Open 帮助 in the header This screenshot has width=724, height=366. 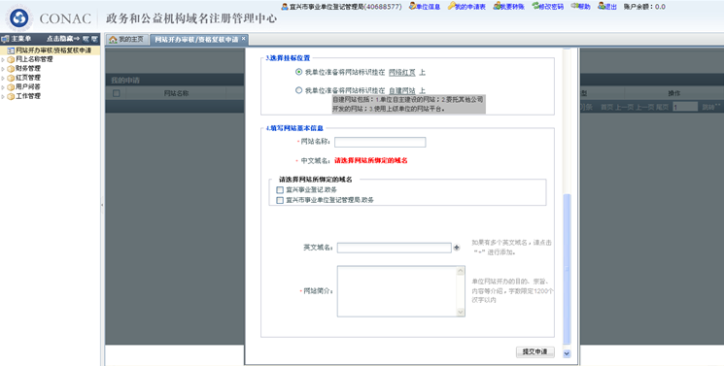581,7
